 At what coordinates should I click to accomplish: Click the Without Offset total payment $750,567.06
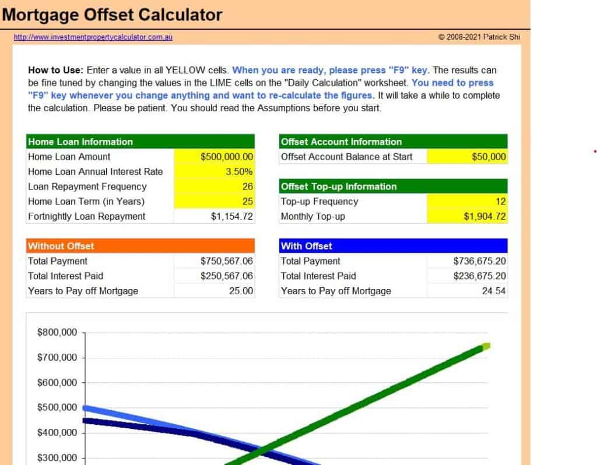click(215, 261)
